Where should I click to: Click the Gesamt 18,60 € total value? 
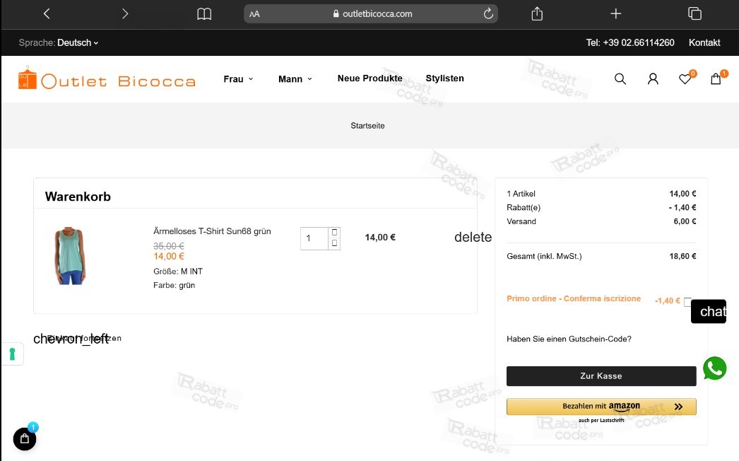[682, 256]
